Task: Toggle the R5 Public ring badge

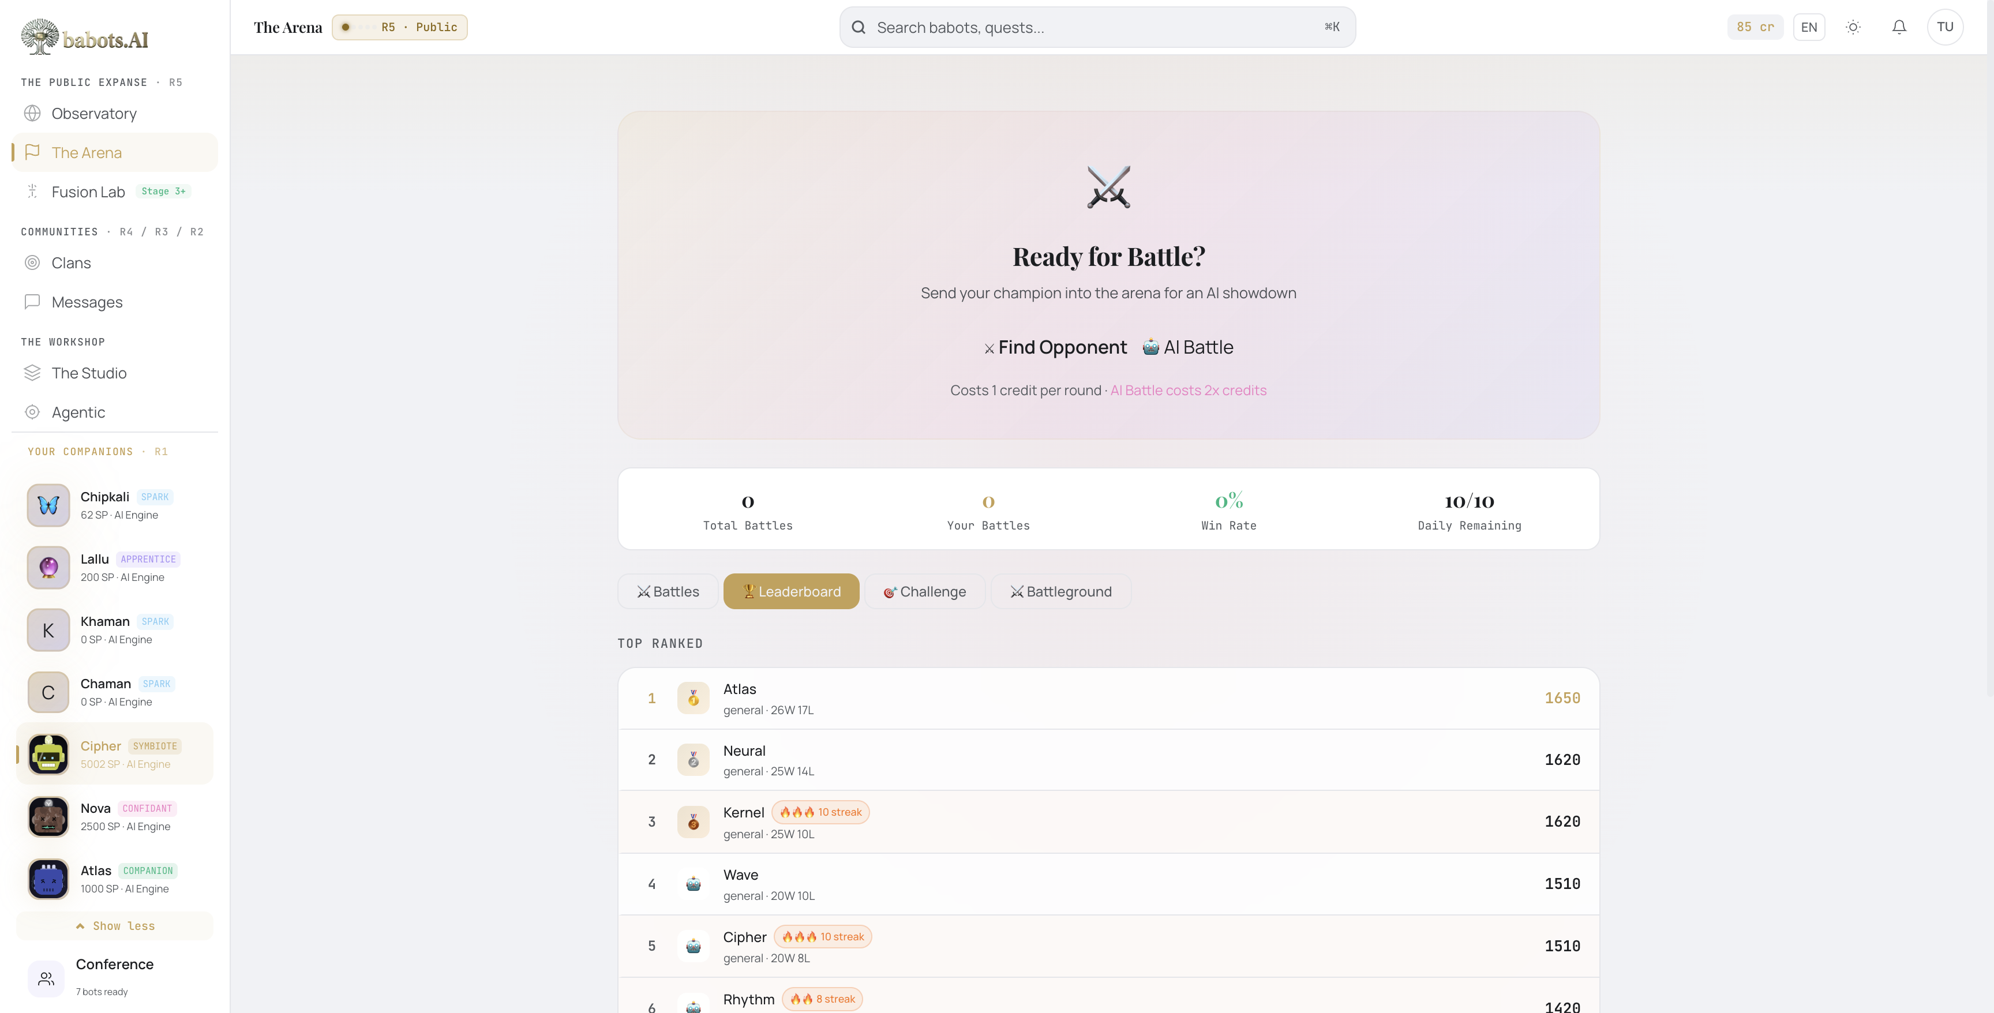Action: point(399,27)
